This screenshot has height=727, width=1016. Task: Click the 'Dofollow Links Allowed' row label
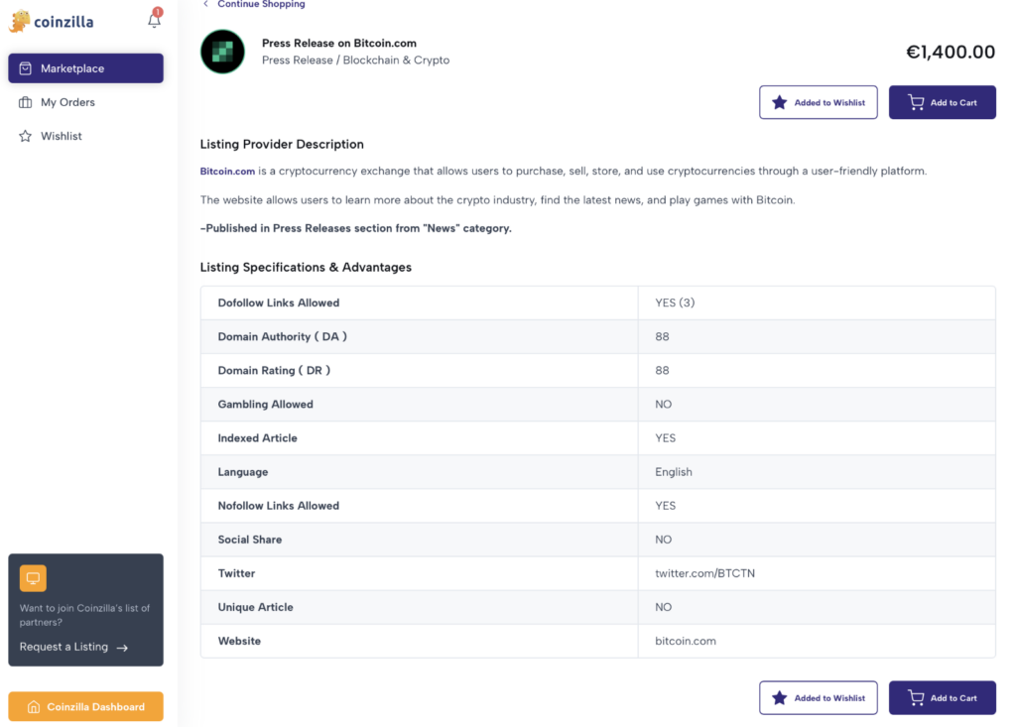pyautogui.click(x=279, y=303)
